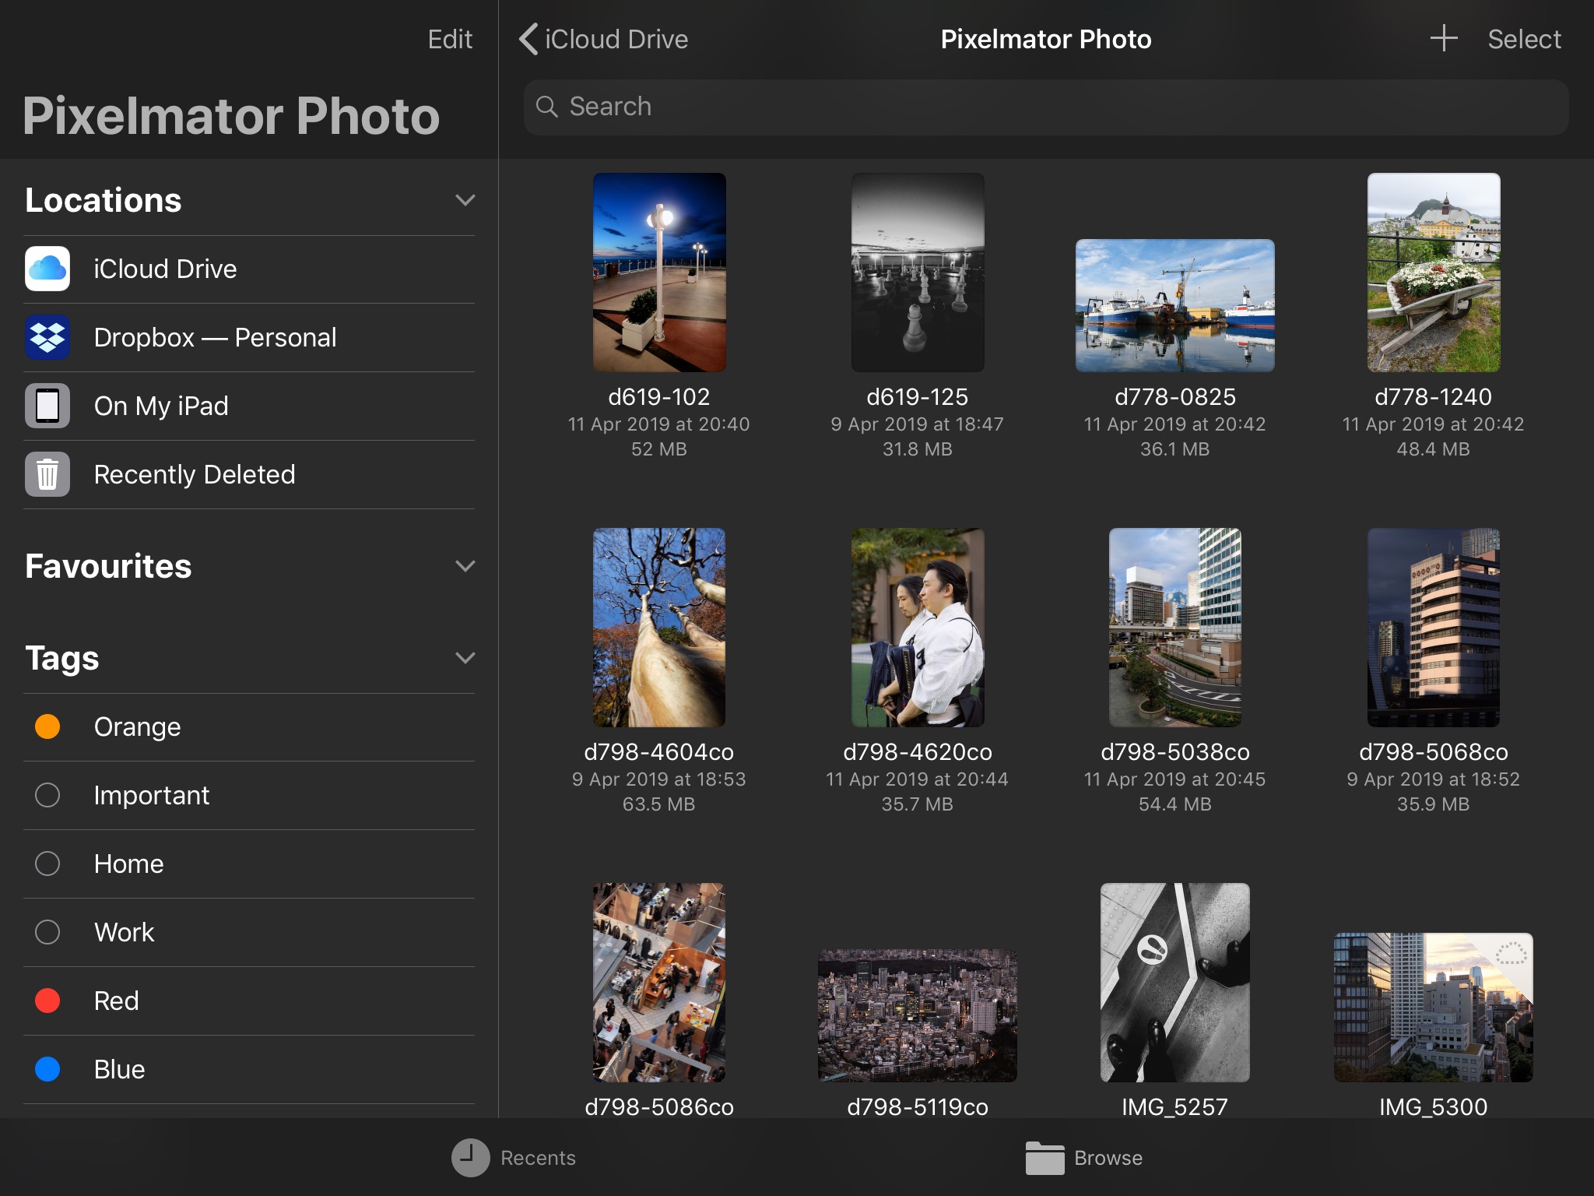
Task: Expand the Favourites section chevron
Action: point(465,566)
